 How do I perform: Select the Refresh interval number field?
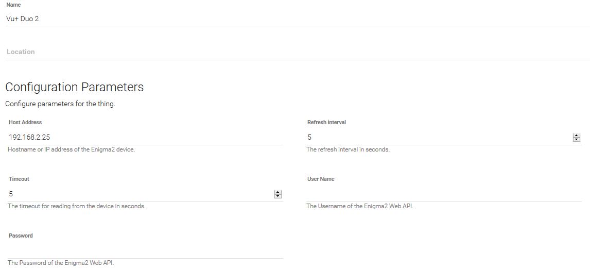[438, 137]
